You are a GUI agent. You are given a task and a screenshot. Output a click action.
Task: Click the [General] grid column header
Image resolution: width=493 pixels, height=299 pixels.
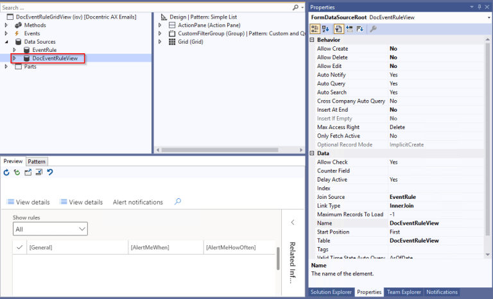(x=77, y=248)
